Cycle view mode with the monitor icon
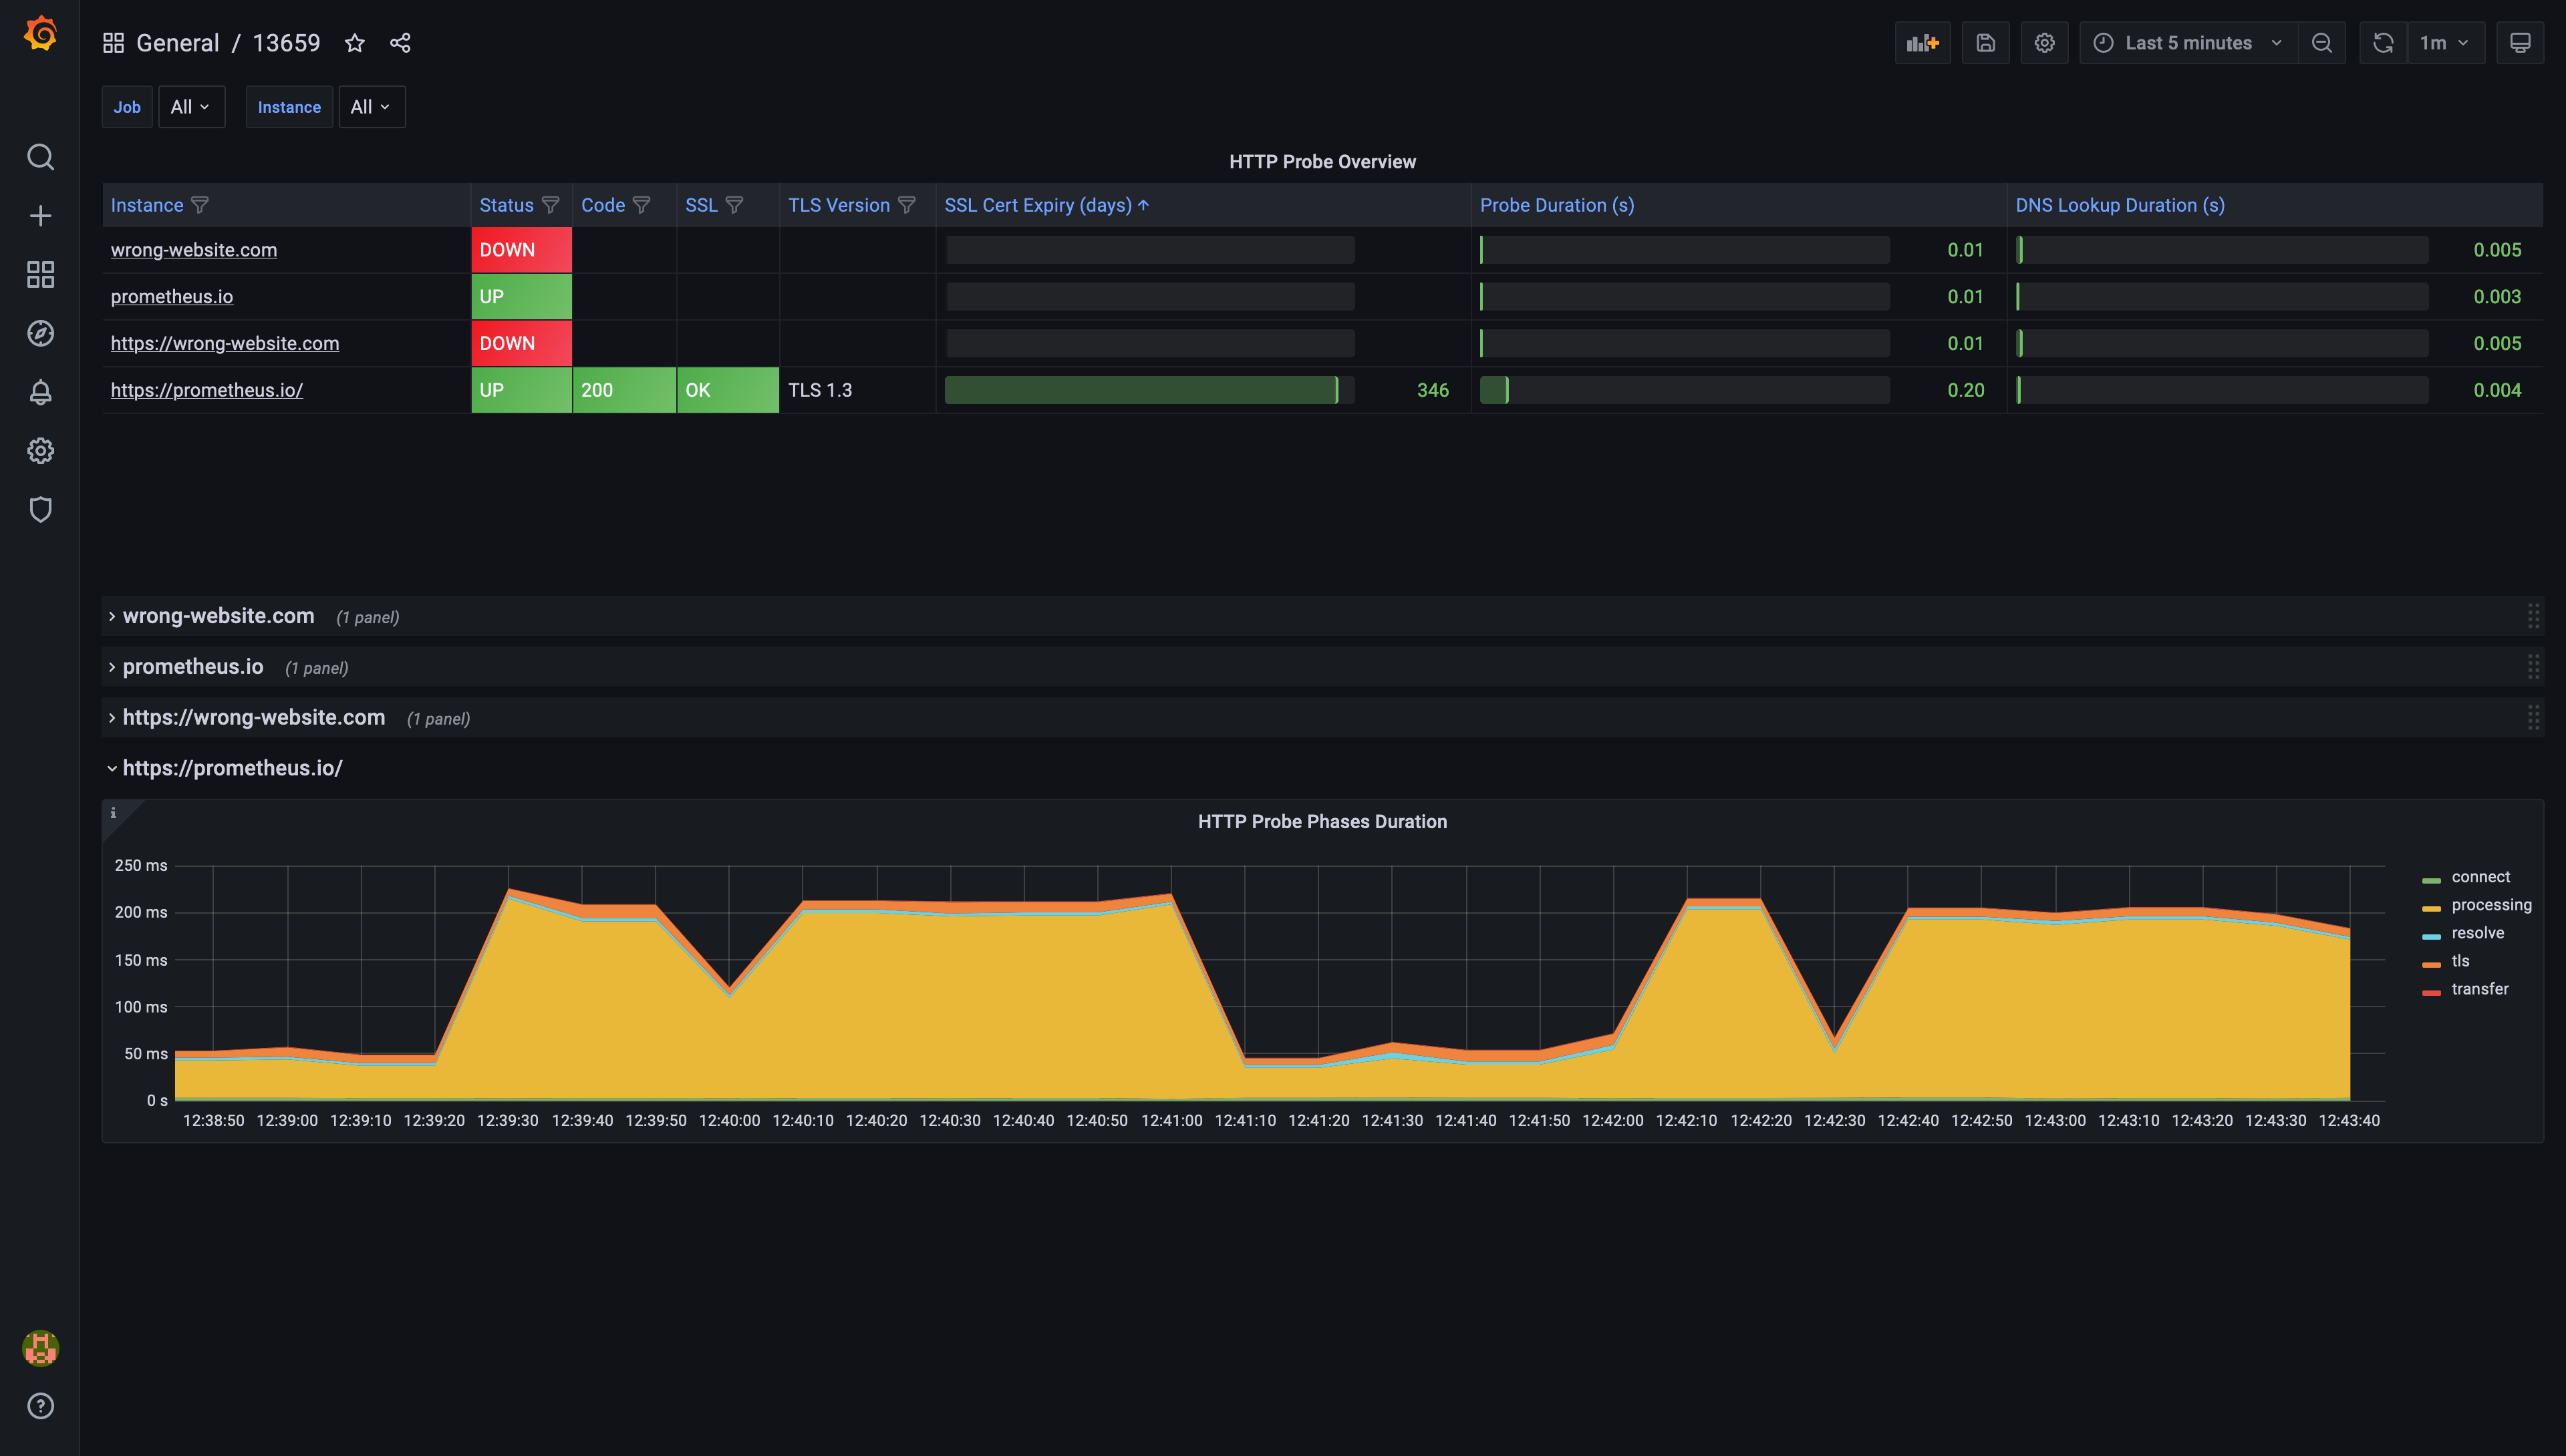The image size is (2566, 1456). [2519, 43]
